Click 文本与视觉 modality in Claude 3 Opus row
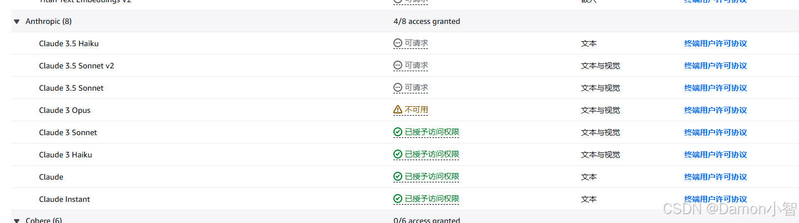 600,110
